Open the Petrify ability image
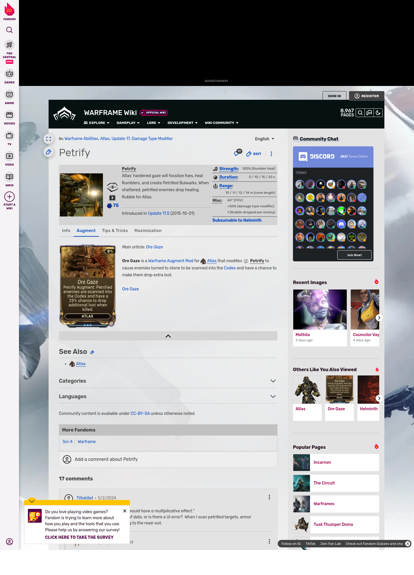 click(x=81, y=195)
